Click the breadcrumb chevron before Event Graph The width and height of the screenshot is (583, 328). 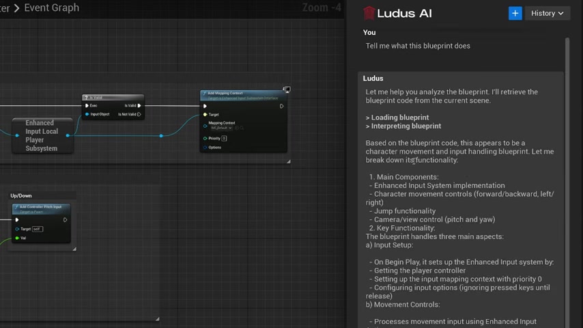(16, 8)
